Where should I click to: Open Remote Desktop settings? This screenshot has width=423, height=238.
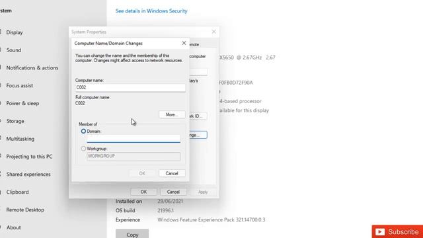click(x=25, y=210)
